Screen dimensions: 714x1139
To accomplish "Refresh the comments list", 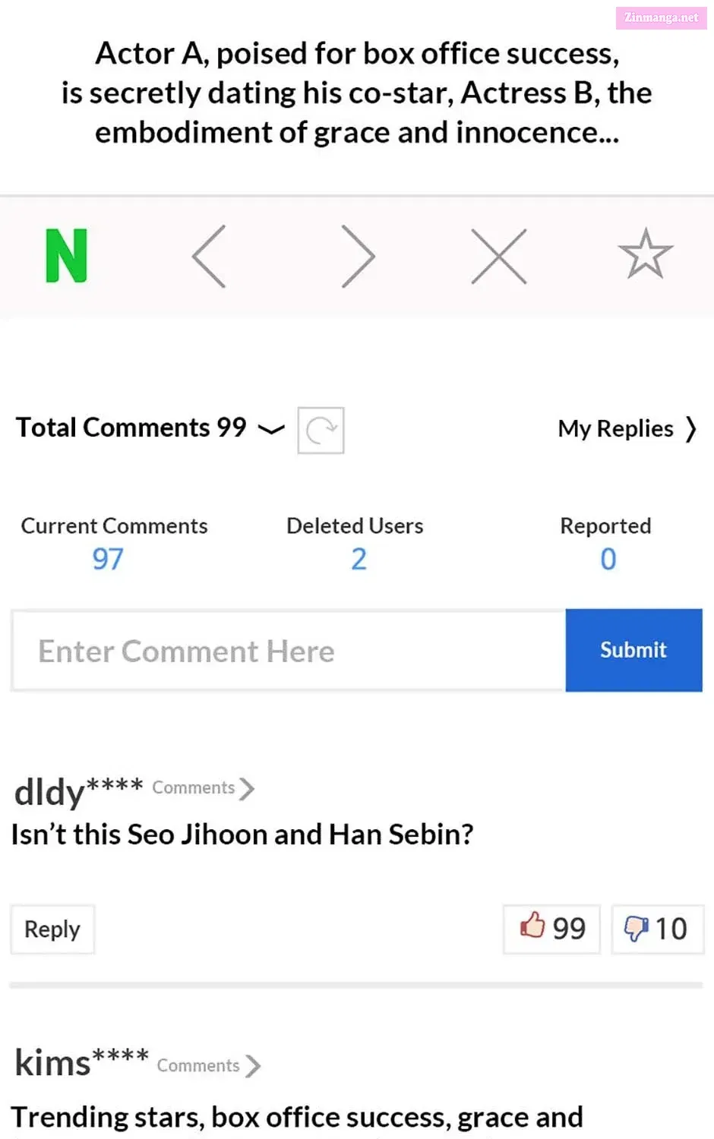I will coord(321,431).
